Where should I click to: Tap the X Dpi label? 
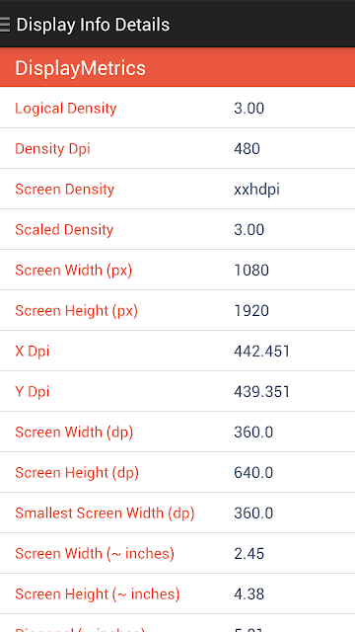pos(33,352)
